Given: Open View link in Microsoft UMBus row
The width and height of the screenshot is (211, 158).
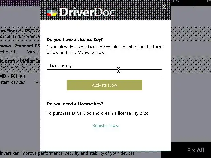Looking at the screenshot, I should pyautogui.click(x=39, y=67).
